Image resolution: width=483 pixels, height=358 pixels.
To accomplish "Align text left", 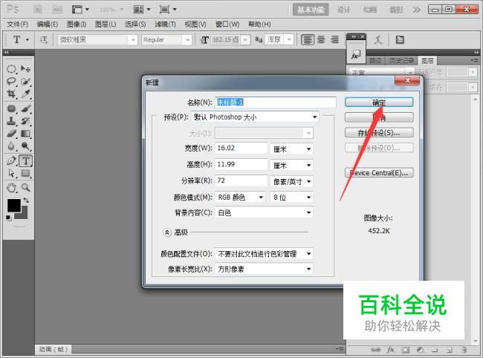I will coord(308,39).
